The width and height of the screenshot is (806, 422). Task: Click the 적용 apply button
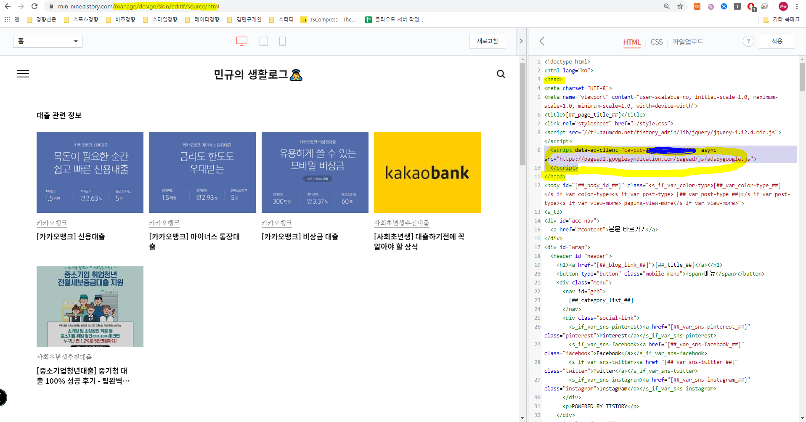[x=777, y=41]
